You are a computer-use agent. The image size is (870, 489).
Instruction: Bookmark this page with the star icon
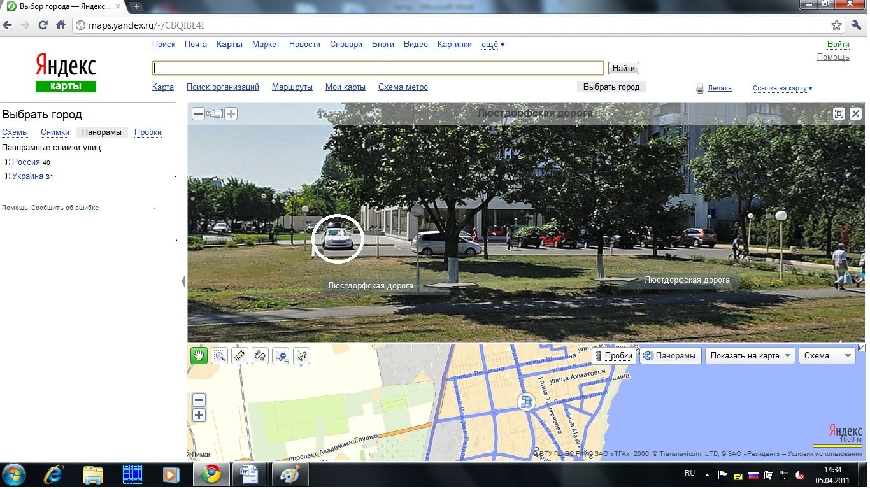pyautogui.click(x=836, y=25)
